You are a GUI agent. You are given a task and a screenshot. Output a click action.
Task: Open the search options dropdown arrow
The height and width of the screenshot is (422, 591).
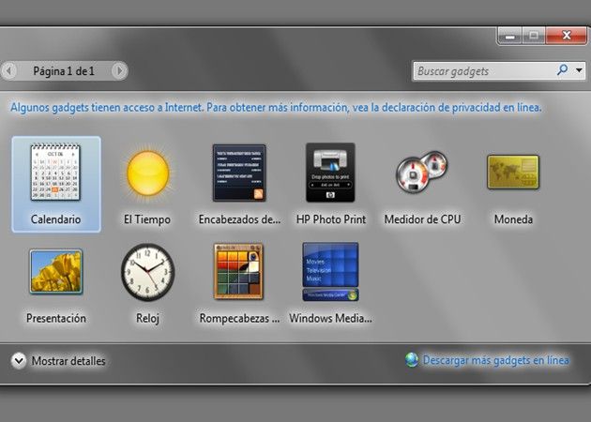click(x=580, y=70)
